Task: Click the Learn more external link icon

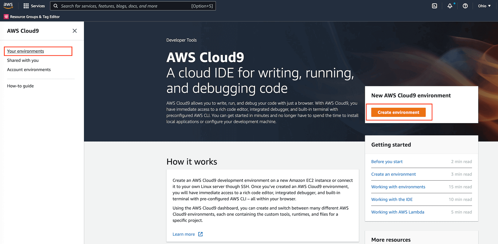Action: tap(200, 234)
